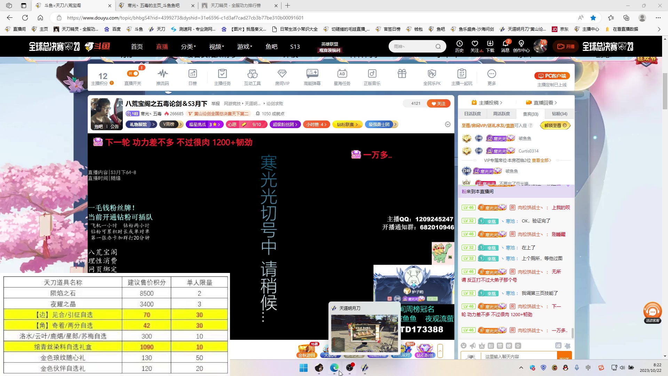668x376 pixels.
Task: Open the Windows Start button
Action: [x=304, y=368]
